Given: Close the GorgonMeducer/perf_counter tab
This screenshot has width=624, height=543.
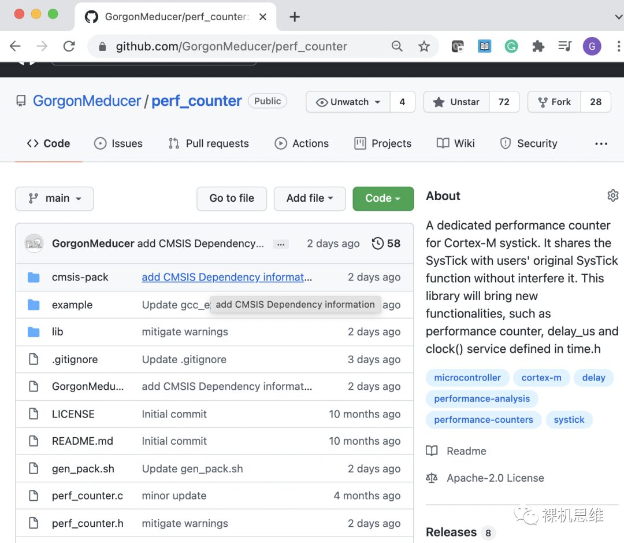Looking at the screenshot, I should pyautogui.click(x=263, y=17).
